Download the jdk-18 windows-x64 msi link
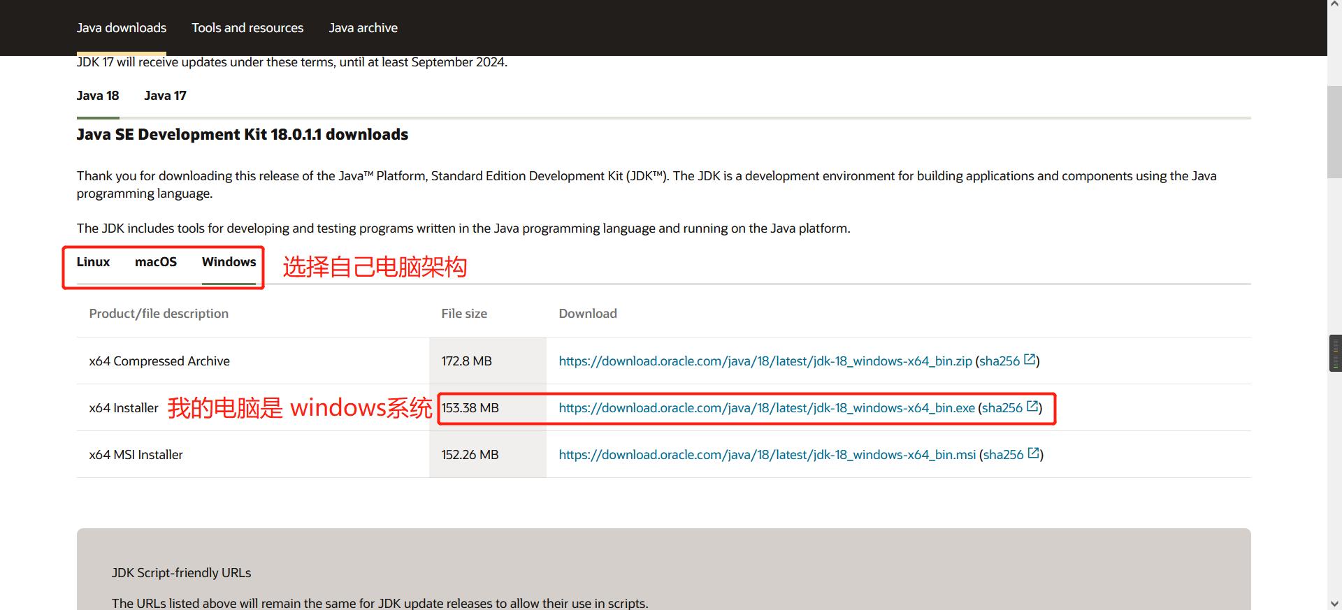Viewport: 1342px width, 610px height. click(767, 455)
